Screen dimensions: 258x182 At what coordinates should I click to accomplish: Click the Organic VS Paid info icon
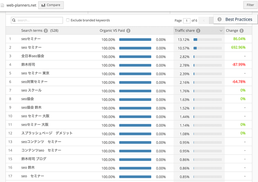(128, 31)
